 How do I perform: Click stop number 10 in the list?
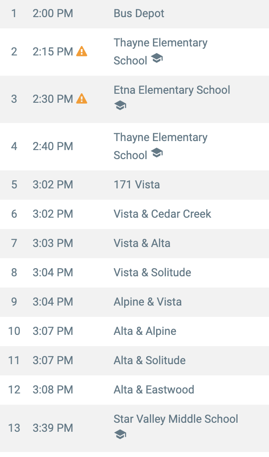(x=14, y=331)
